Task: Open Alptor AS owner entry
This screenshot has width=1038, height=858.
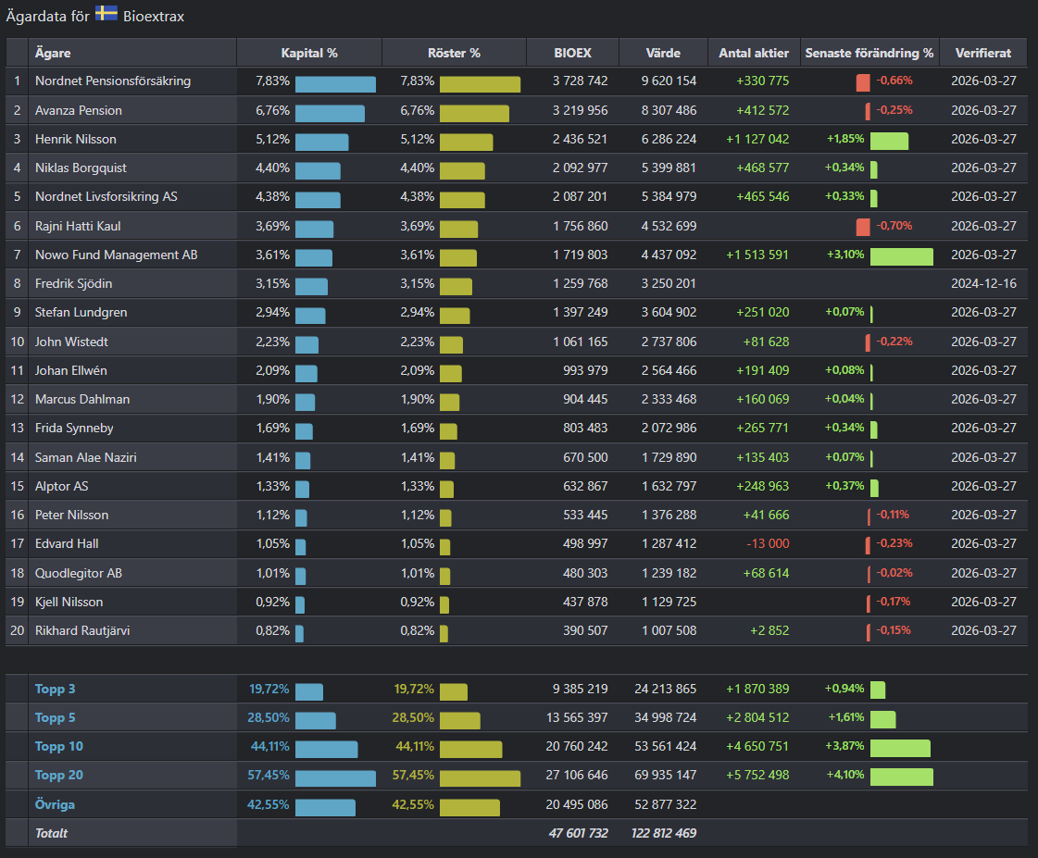Action: 61,486
